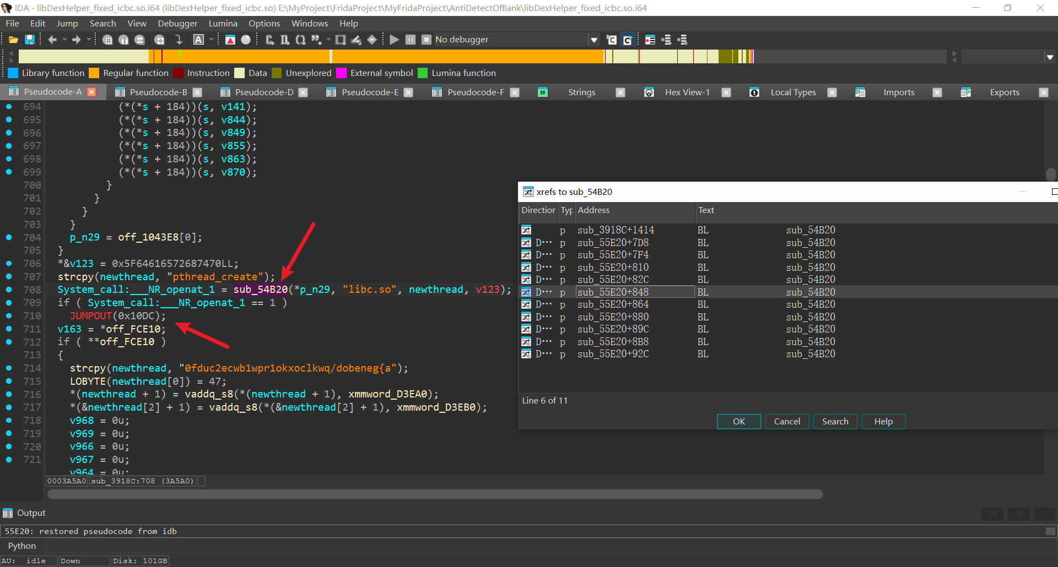Screen dimensions: 1058x567
Task: Open the 'No debugger' dropdown
Action: coord(593,40)
